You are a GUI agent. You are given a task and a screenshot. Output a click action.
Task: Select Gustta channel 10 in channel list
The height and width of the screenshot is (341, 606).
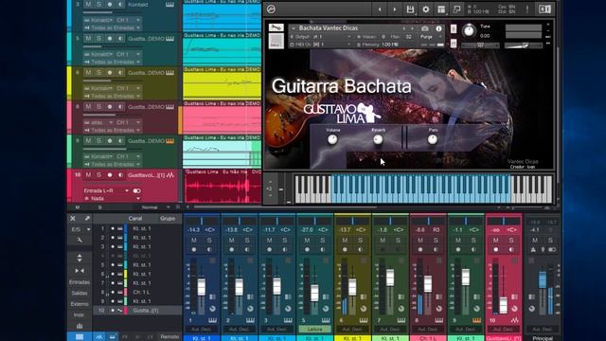[x=137, y=311]
